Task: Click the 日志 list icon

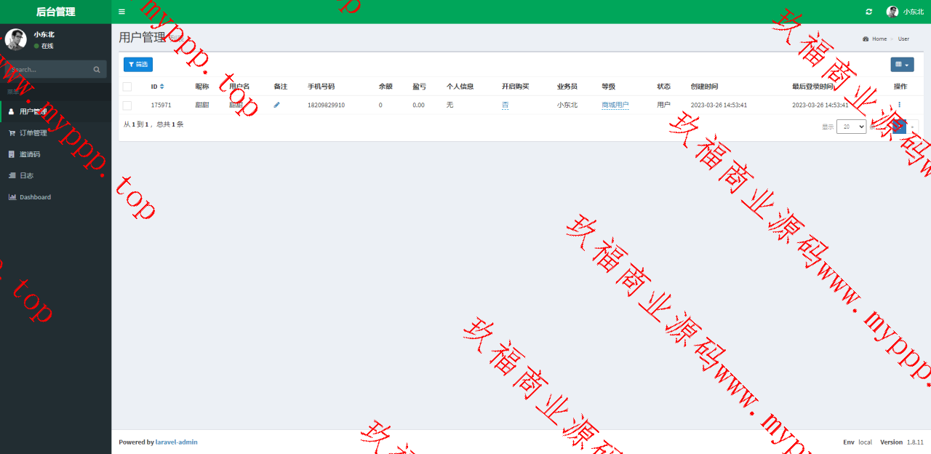Action: click(x=12, y=175)
